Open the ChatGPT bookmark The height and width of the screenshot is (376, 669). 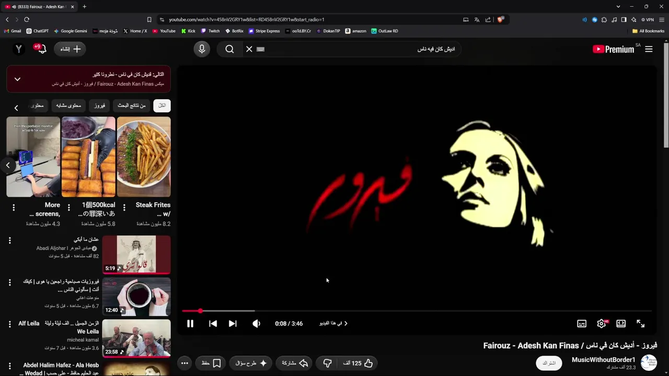[x=37, y=31]
